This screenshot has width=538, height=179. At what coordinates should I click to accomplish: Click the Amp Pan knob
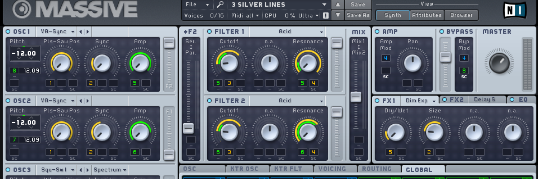pyautogui.click(x=412, y=63)
